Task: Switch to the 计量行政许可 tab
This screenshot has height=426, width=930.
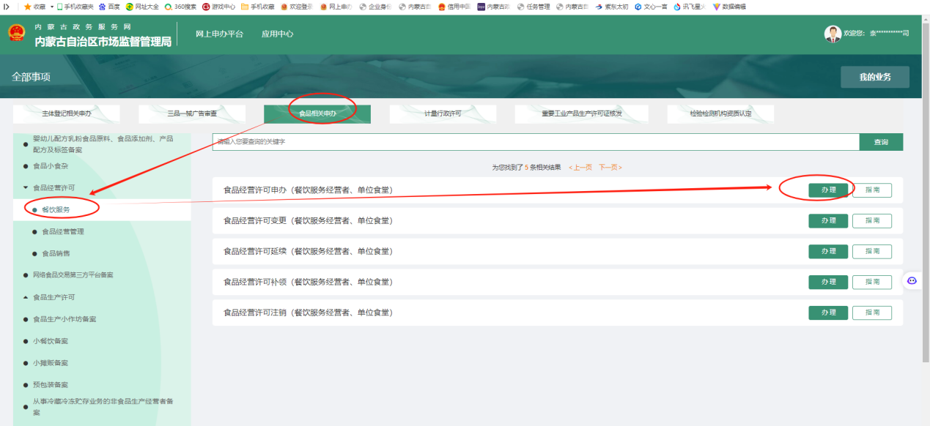Action: point(443,114)
